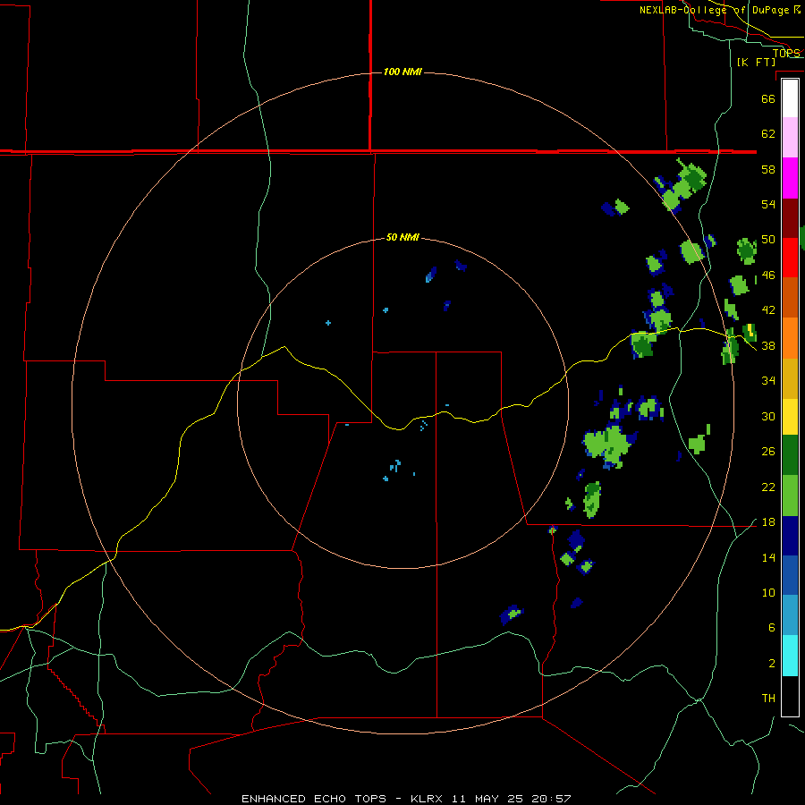The width and height of the screenshot is (805, 805).
Task: Click the 100 NMI range ring label
Action: (x=402, y=72)
